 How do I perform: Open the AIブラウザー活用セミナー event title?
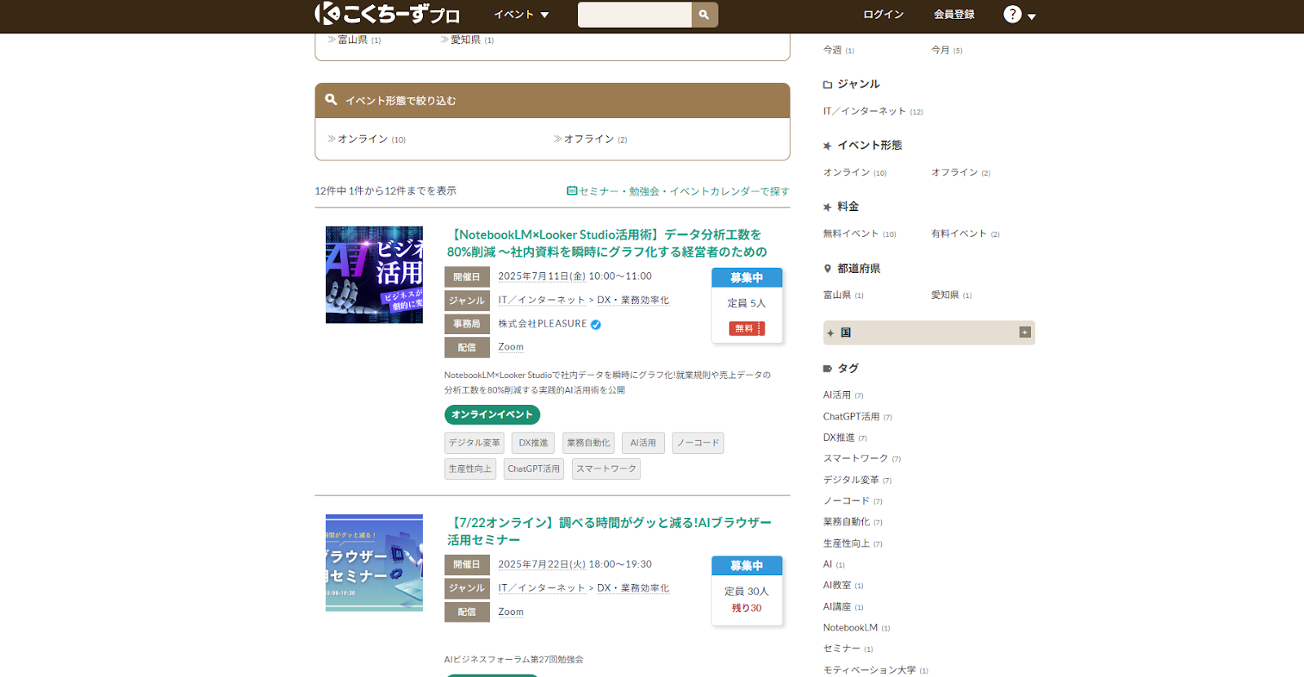pyautogui.click(x=609, y=531)
